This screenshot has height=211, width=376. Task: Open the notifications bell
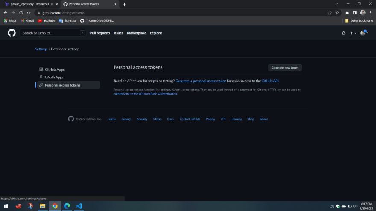coord(344,33)
